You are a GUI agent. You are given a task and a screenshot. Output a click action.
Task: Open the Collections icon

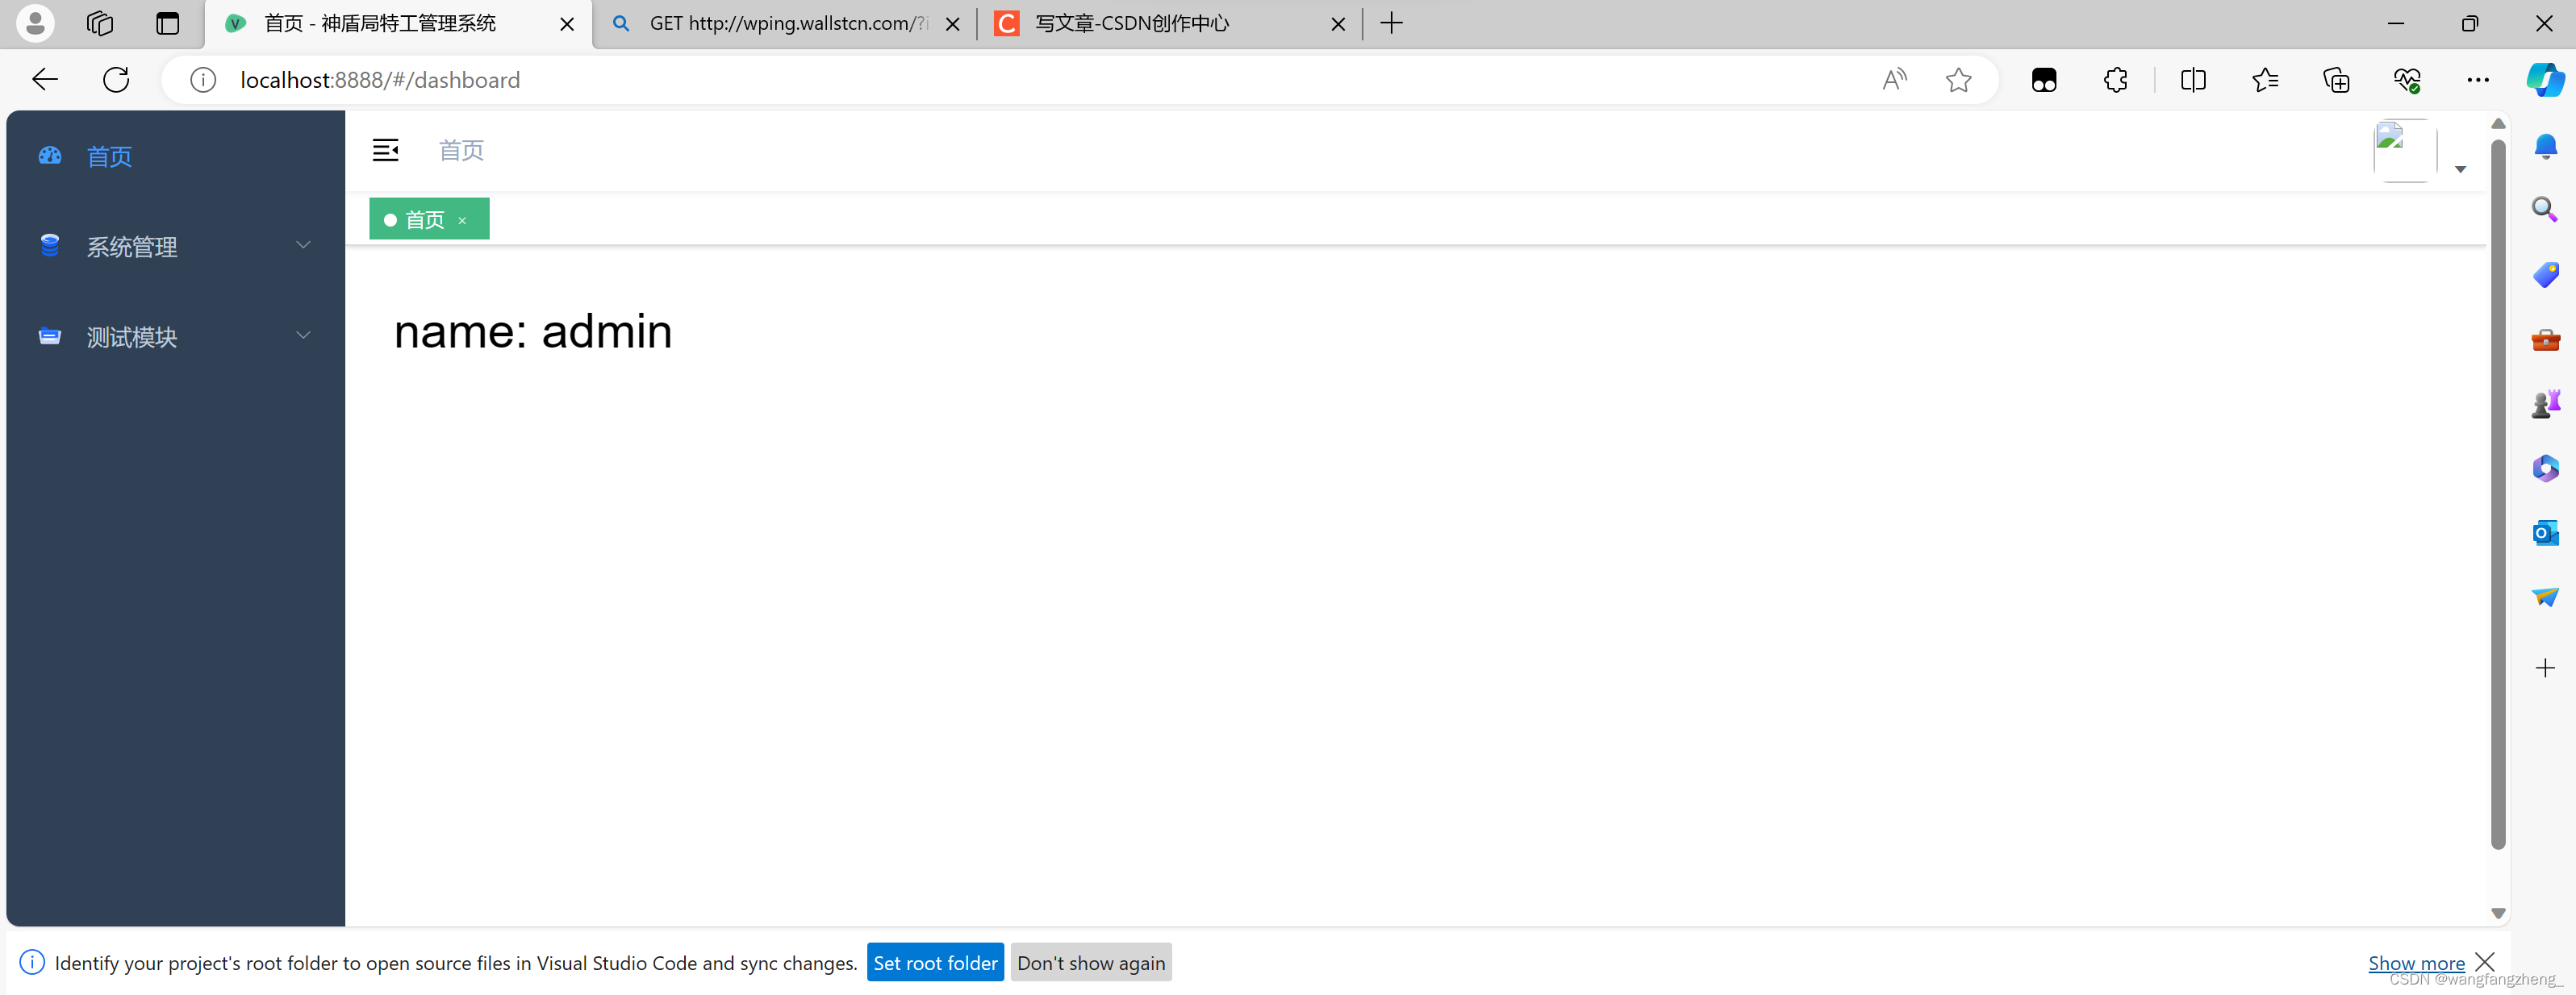(2336, 80)
